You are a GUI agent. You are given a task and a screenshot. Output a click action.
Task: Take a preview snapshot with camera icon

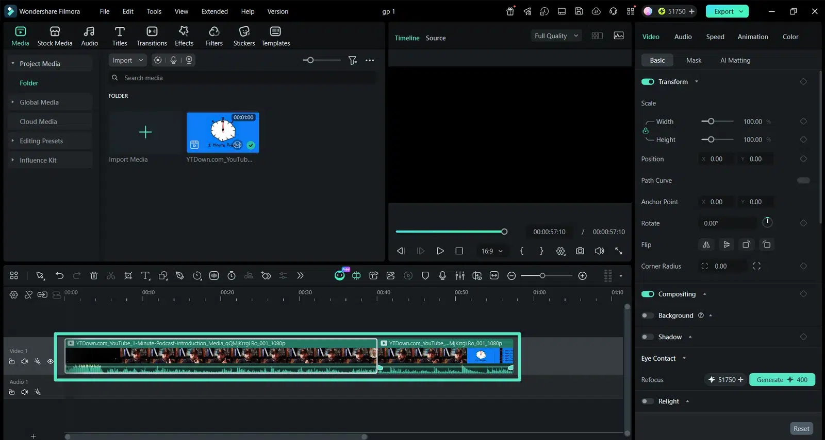[x=580, y=251]
